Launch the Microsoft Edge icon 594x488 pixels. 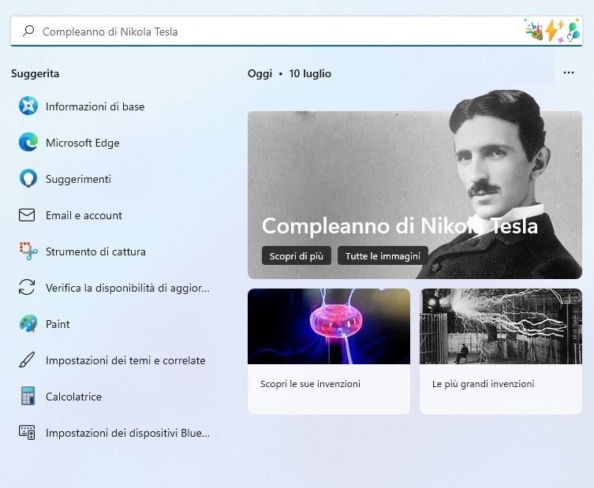point(28,143)
